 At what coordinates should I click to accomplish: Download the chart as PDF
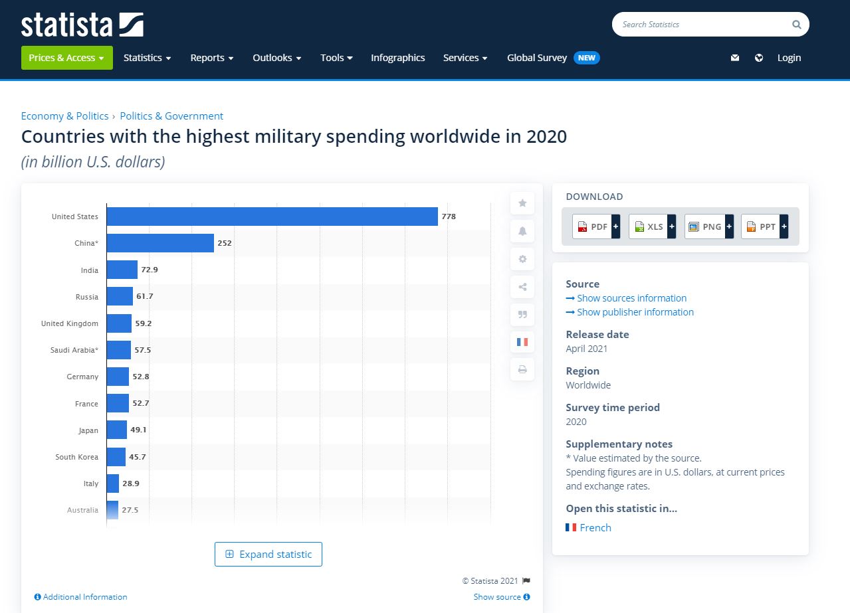click(596, 226)
